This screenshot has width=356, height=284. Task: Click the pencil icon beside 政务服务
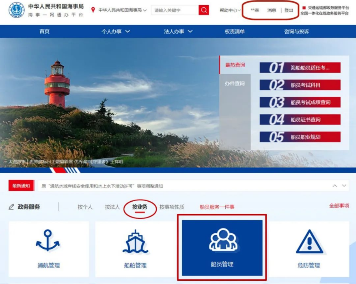pos(11,207)
